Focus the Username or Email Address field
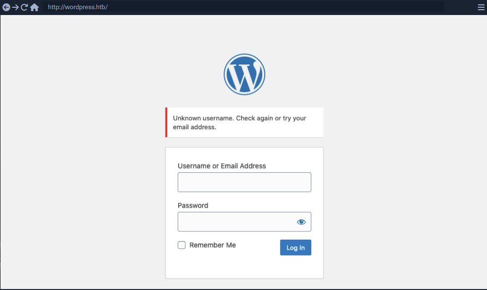This screenshot has height=290, width=487. click(x=244, y=182)
